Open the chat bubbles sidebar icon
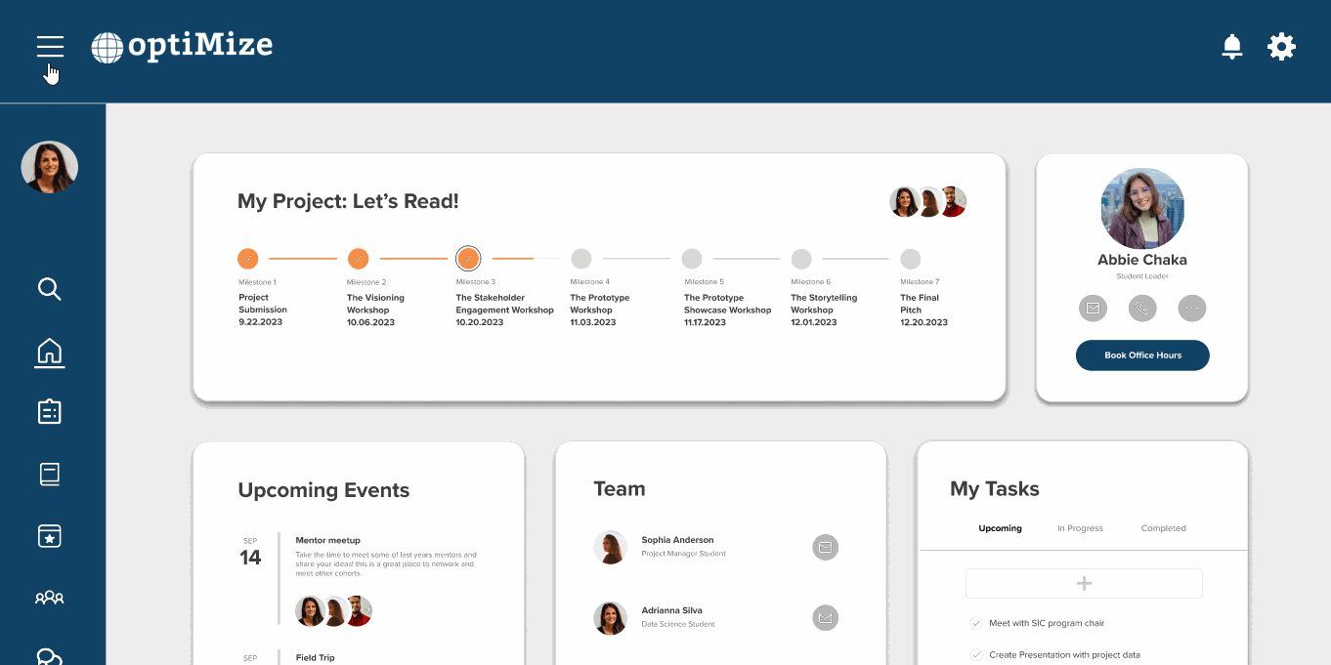The image size is (1331, 665). coord(50,656)
